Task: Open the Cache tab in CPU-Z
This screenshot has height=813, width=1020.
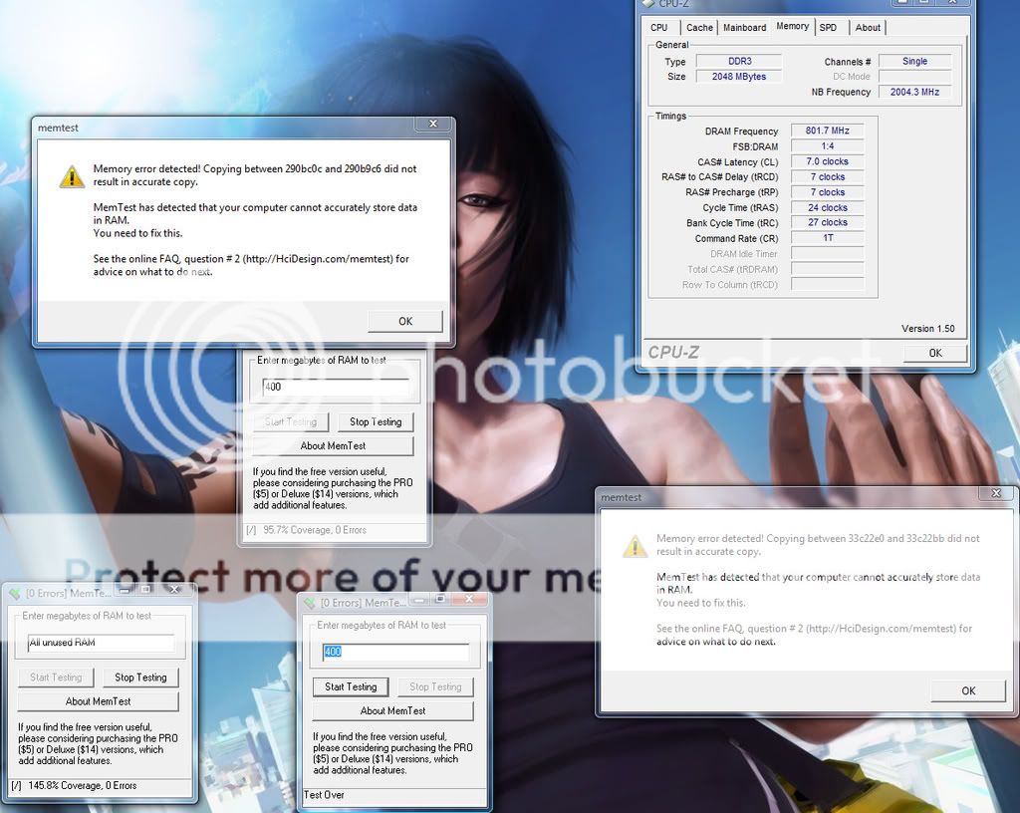Action: 699,27
